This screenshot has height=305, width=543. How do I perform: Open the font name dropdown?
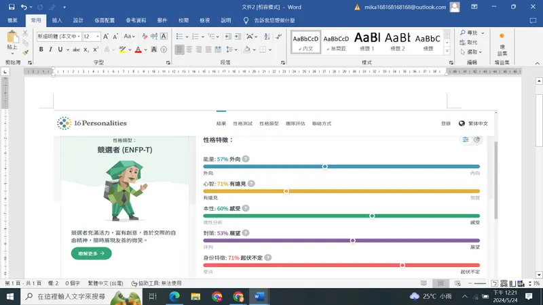[78, 37]
